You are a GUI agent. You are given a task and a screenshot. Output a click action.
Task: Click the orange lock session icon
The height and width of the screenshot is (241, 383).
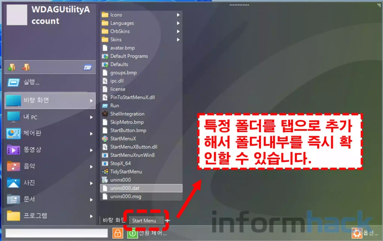pyautogui.click(x=118, y=233)
